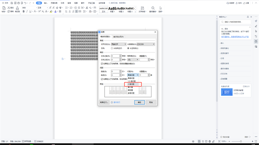
Task: Click the font color A icon
Action: click(55, 12)
